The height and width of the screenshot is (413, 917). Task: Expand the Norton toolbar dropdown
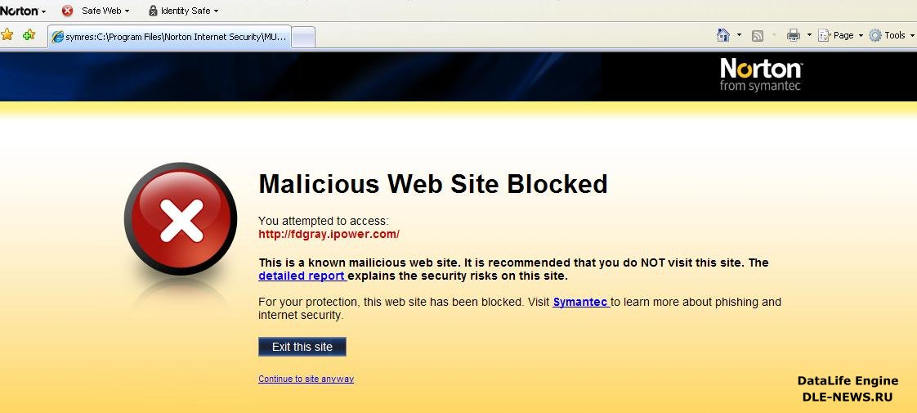[x=43, y=11]
